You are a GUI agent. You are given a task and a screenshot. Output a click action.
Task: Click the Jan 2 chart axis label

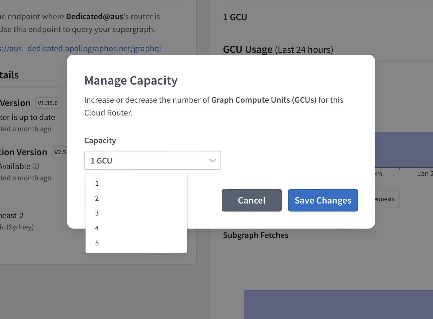pyautogui.click(x=425, y=174)
